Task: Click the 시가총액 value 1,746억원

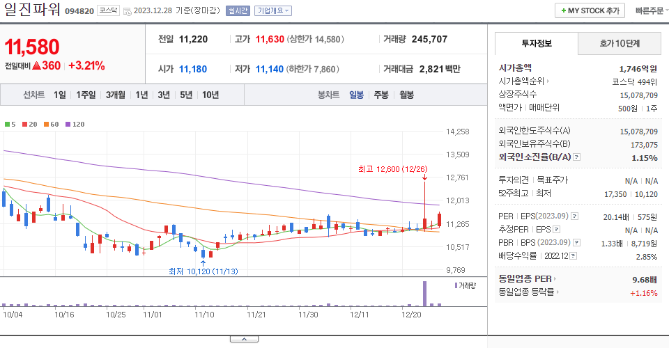Action: point(638,69)
